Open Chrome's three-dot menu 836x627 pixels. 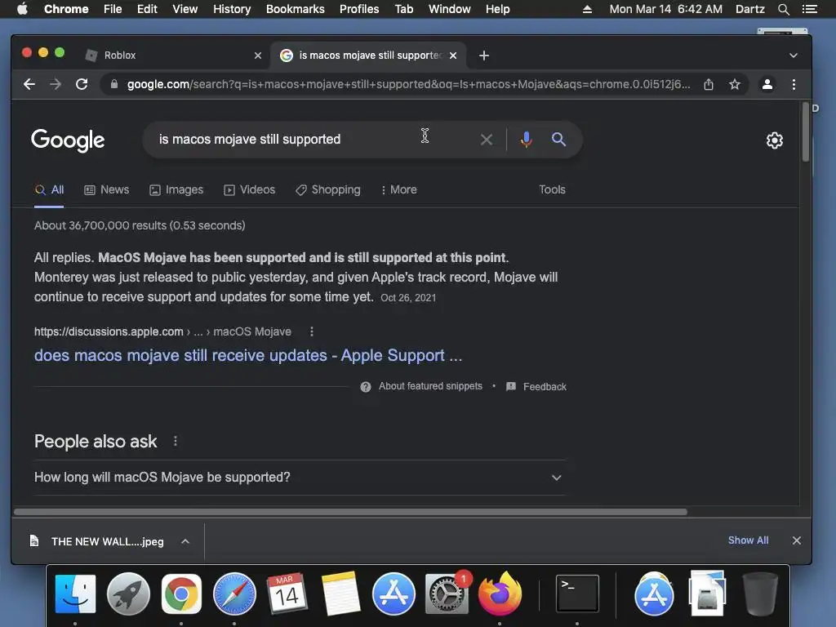tap(794, 84)
